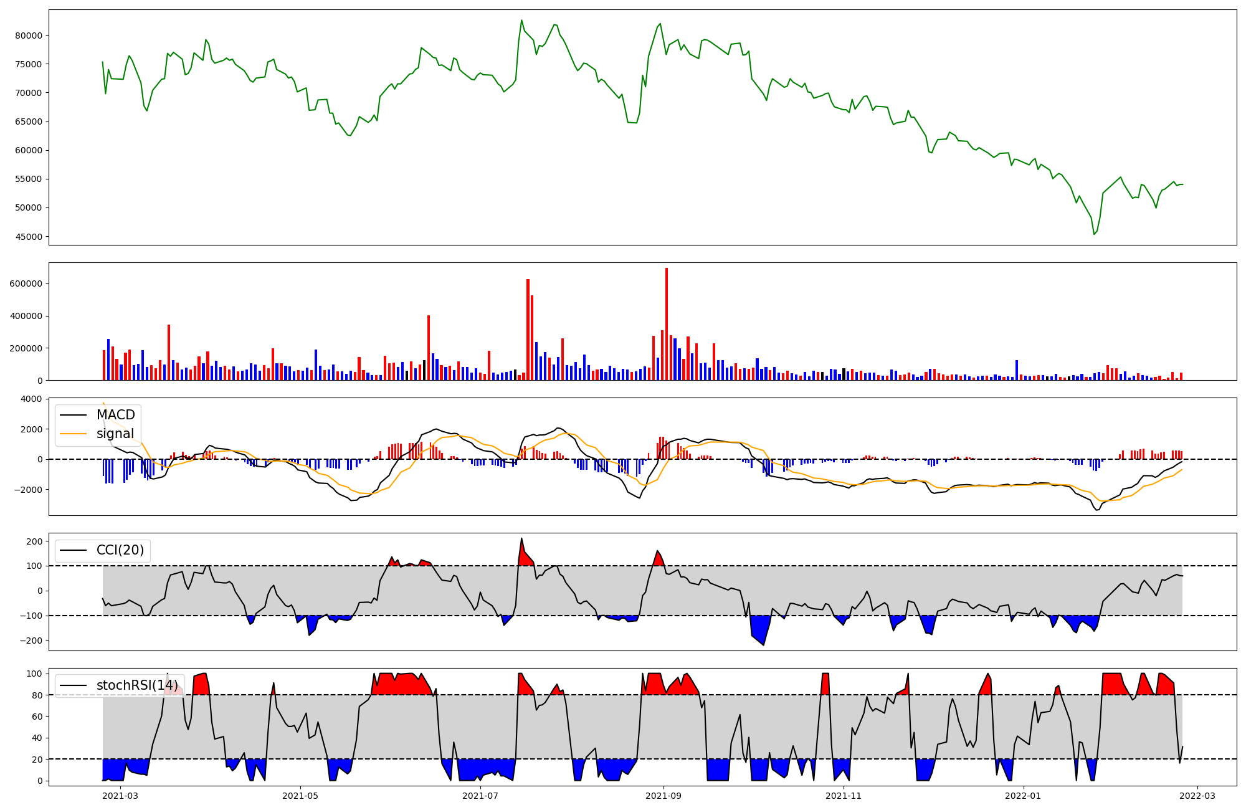This screenshot has height=810, width=1246.
Task: Click the 2021-03 date tick label
Action: click(x=120, y=795)
